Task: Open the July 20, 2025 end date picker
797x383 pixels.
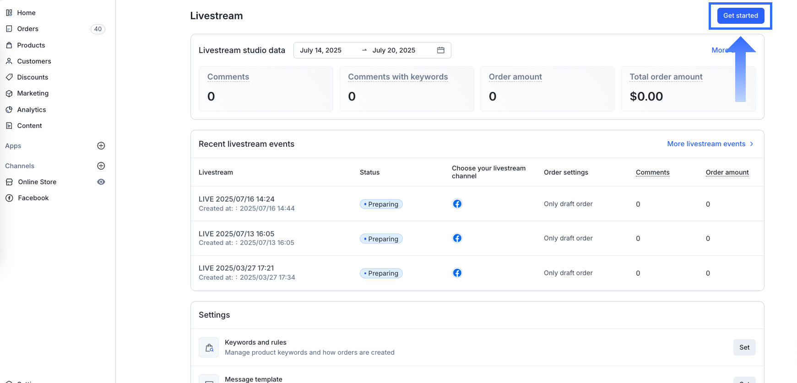Action: (x=394, y=50)
